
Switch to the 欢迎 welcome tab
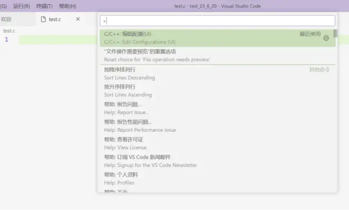click(6, 20)
